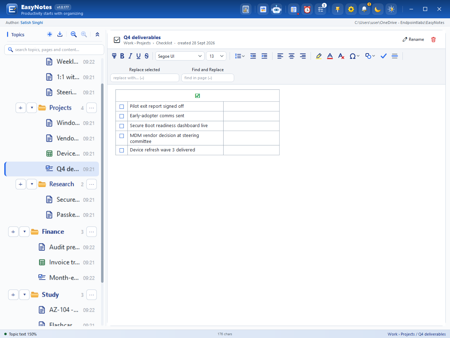Open the font size 13 dropdown

(216, 56)
